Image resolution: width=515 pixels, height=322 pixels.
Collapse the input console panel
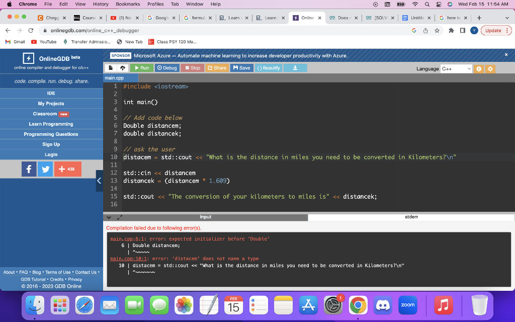click(109, 217)
